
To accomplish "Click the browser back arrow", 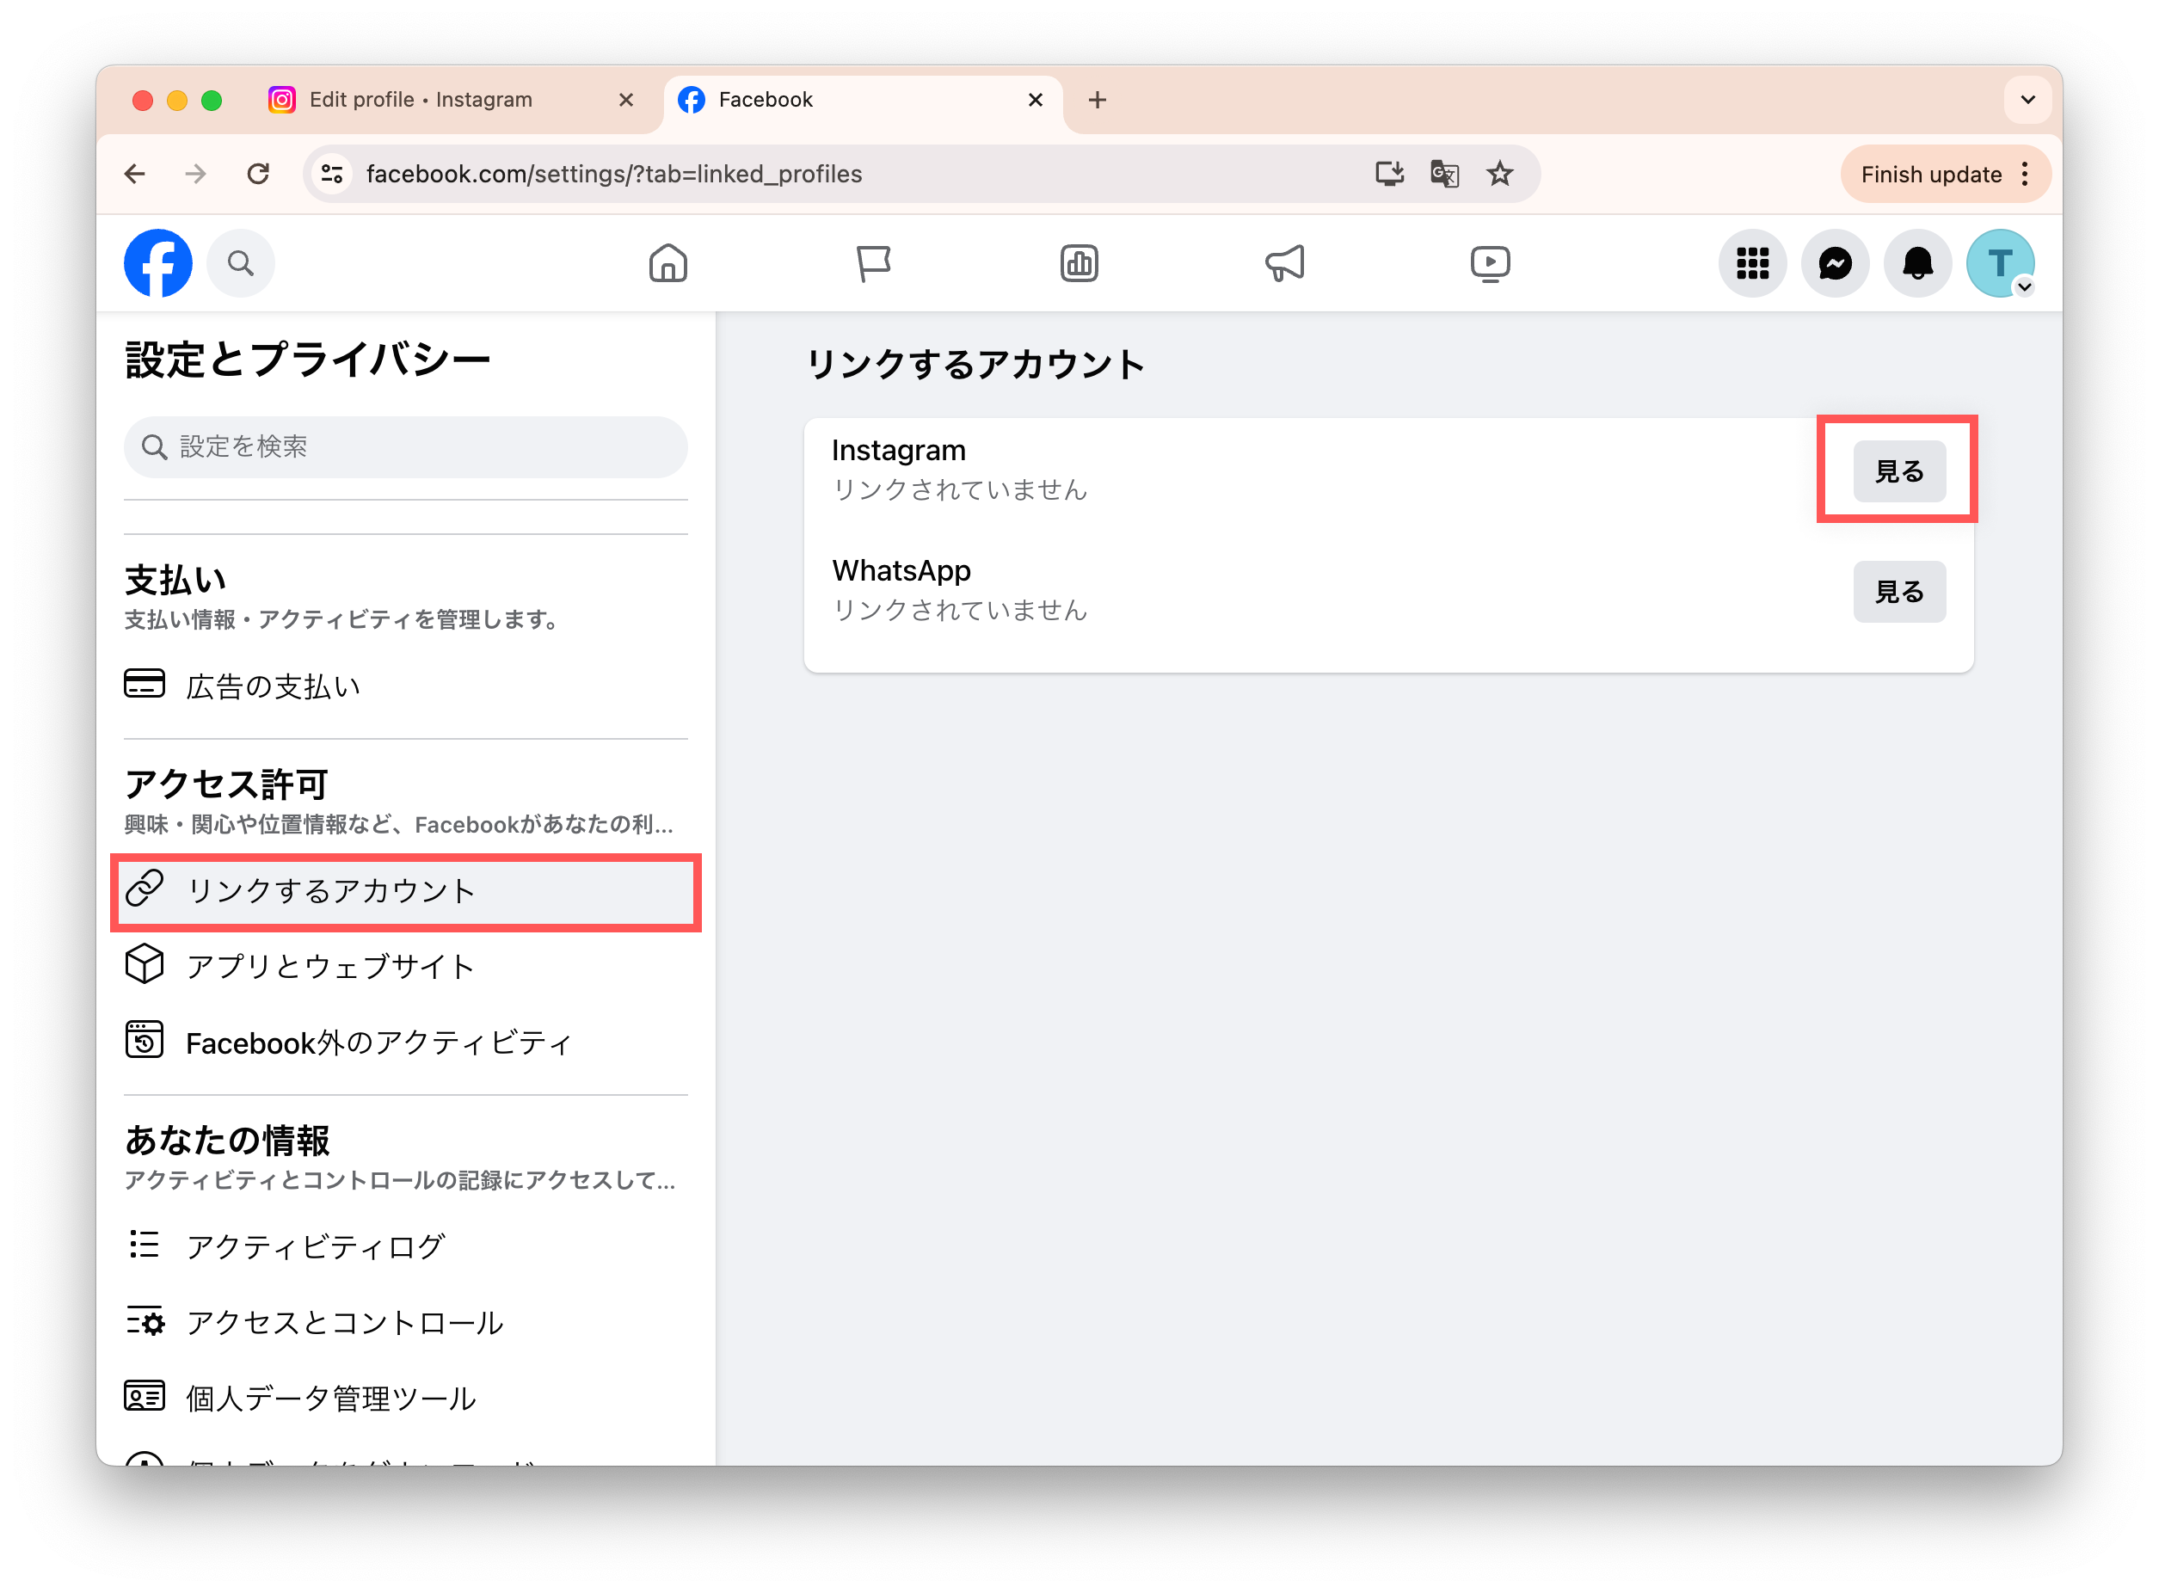I will point(135,174).
